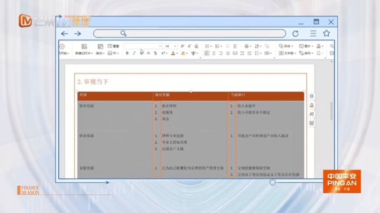Apply the text highlight color
The width and height of the screenshot is (380, 213).
(183, 53)
